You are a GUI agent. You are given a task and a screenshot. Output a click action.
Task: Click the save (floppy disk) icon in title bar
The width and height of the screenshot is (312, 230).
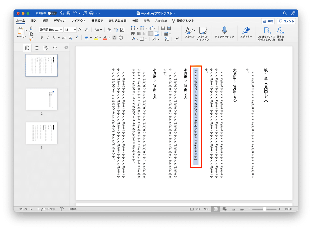pyautogui.click(x=68, y=13)
